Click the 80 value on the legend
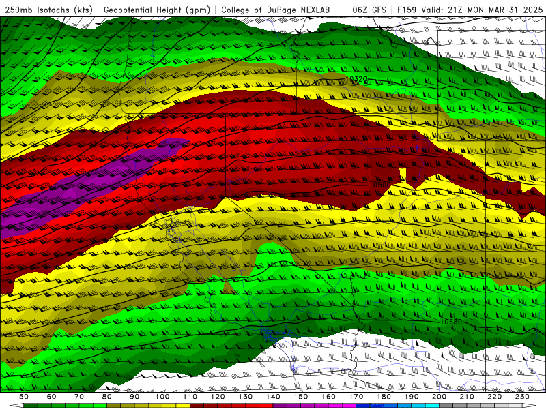The image size is (546, 409). coord(107,397)
